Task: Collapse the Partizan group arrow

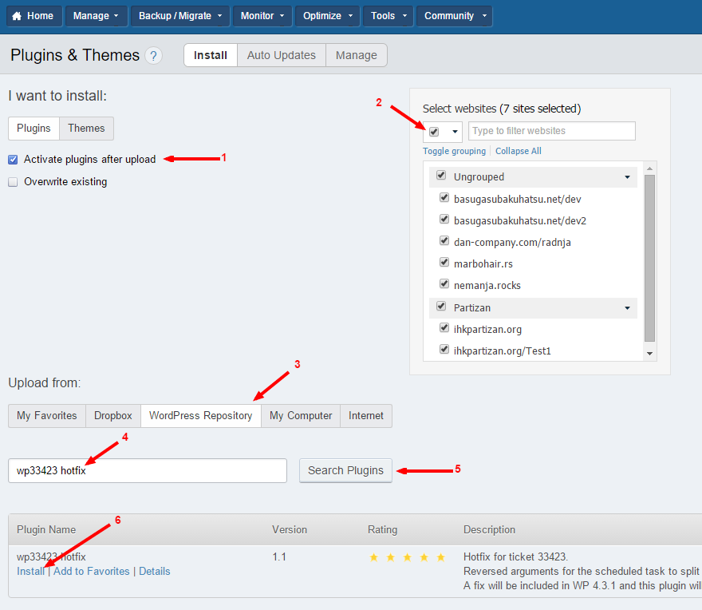Action: pos(627,308)
